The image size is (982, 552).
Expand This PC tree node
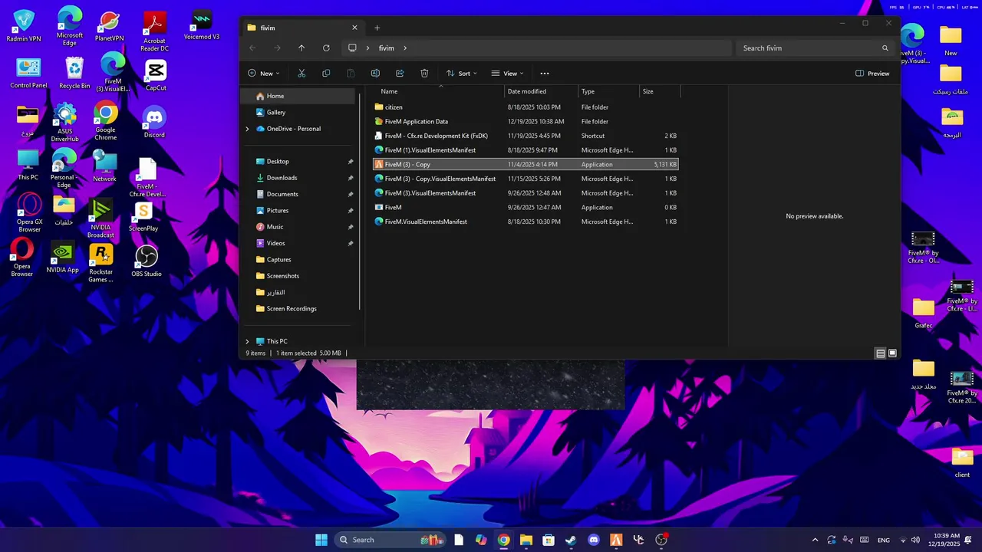(247, 341)
